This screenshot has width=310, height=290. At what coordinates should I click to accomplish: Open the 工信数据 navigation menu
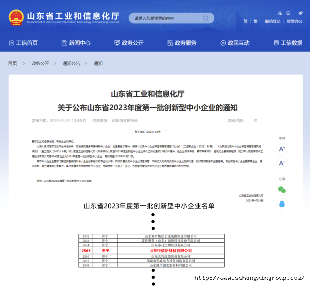(288, 43)
